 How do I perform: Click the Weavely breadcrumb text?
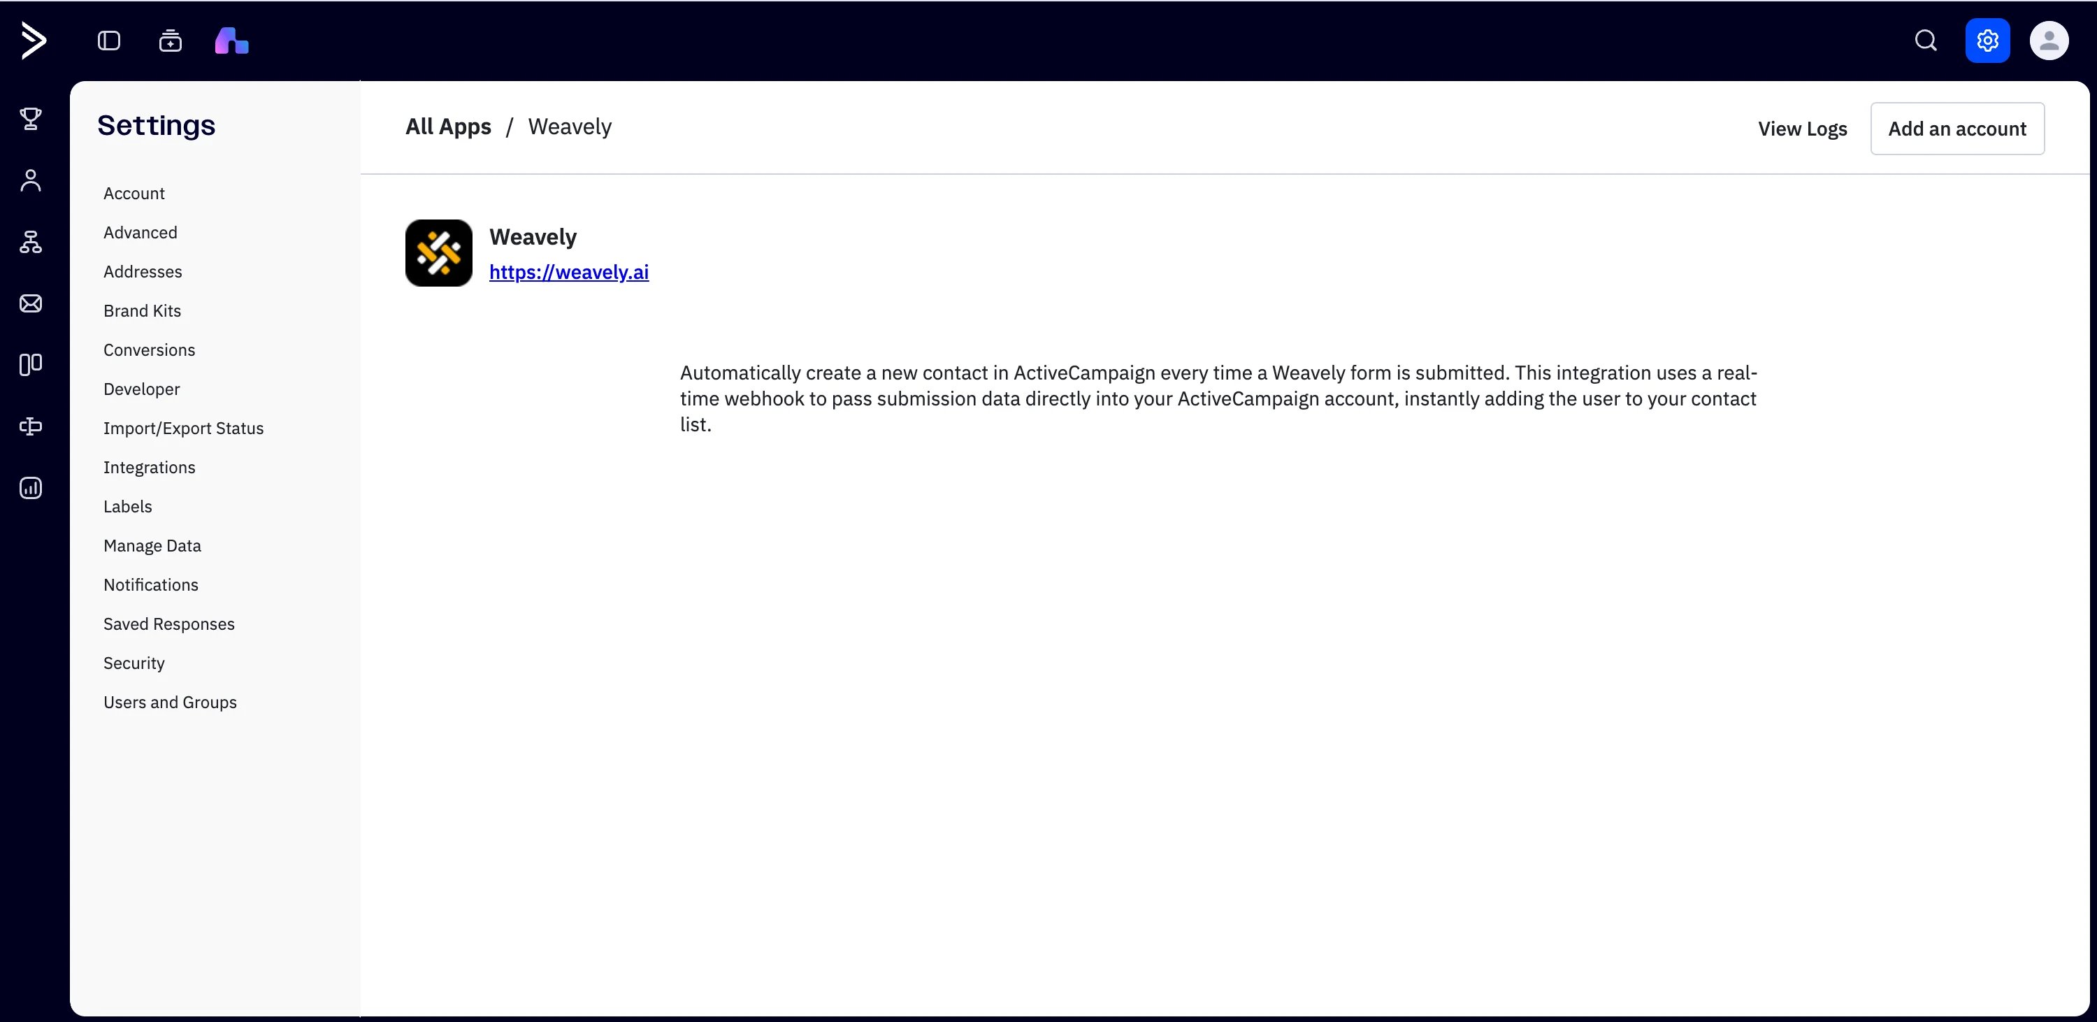(570, 127)
